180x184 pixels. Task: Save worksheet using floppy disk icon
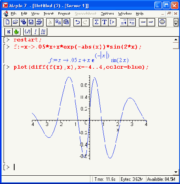click(31, 22)
